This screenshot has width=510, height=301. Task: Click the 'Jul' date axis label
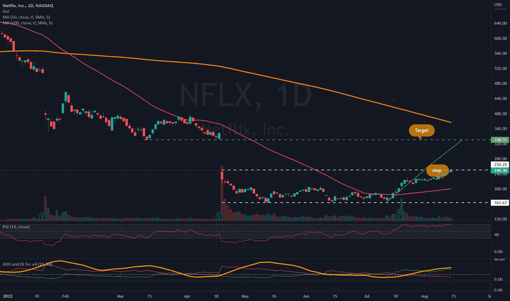pos(367,297)
